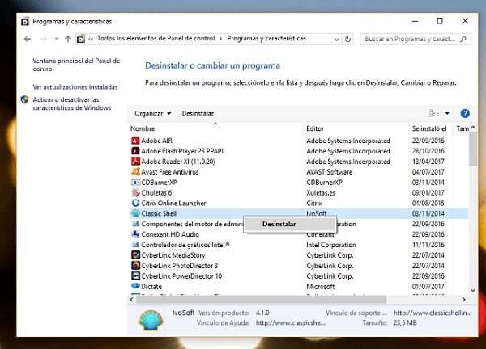Select the Citrix Online Launcher icon
The height and width of the screenshot is (349, 486).
pos(135,204)
